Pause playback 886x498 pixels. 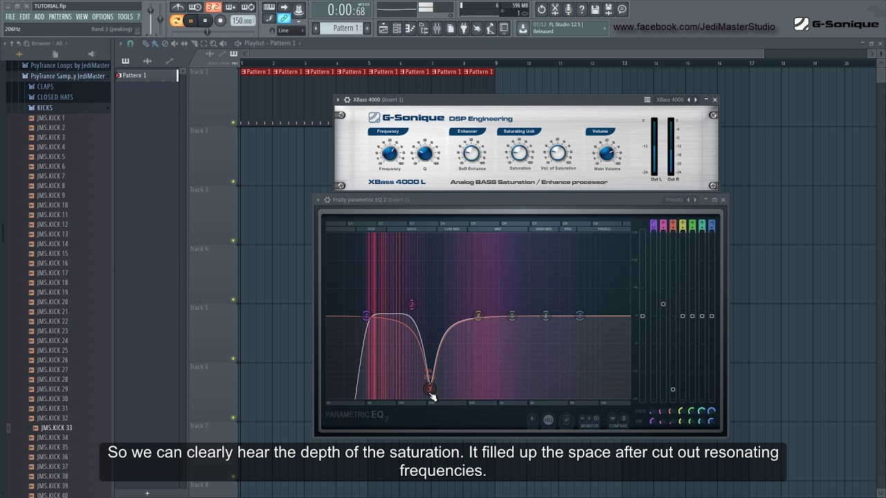pyautogui.click(x=190, y=21)
